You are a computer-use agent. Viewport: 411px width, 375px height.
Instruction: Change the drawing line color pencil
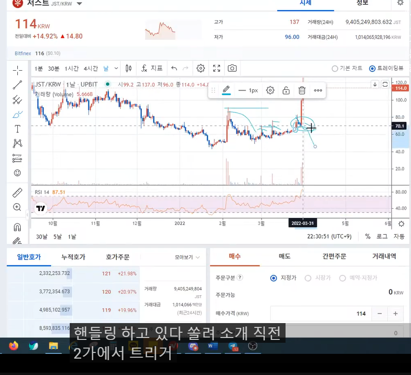tap(226, 90)
